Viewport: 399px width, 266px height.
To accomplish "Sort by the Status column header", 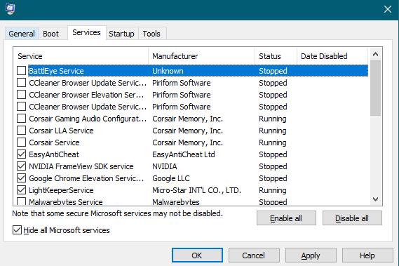I will (276, 56).
